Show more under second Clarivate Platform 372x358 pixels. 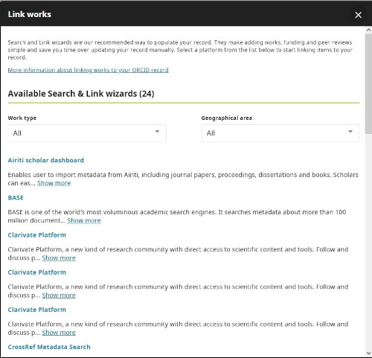[x=59, y=295]
